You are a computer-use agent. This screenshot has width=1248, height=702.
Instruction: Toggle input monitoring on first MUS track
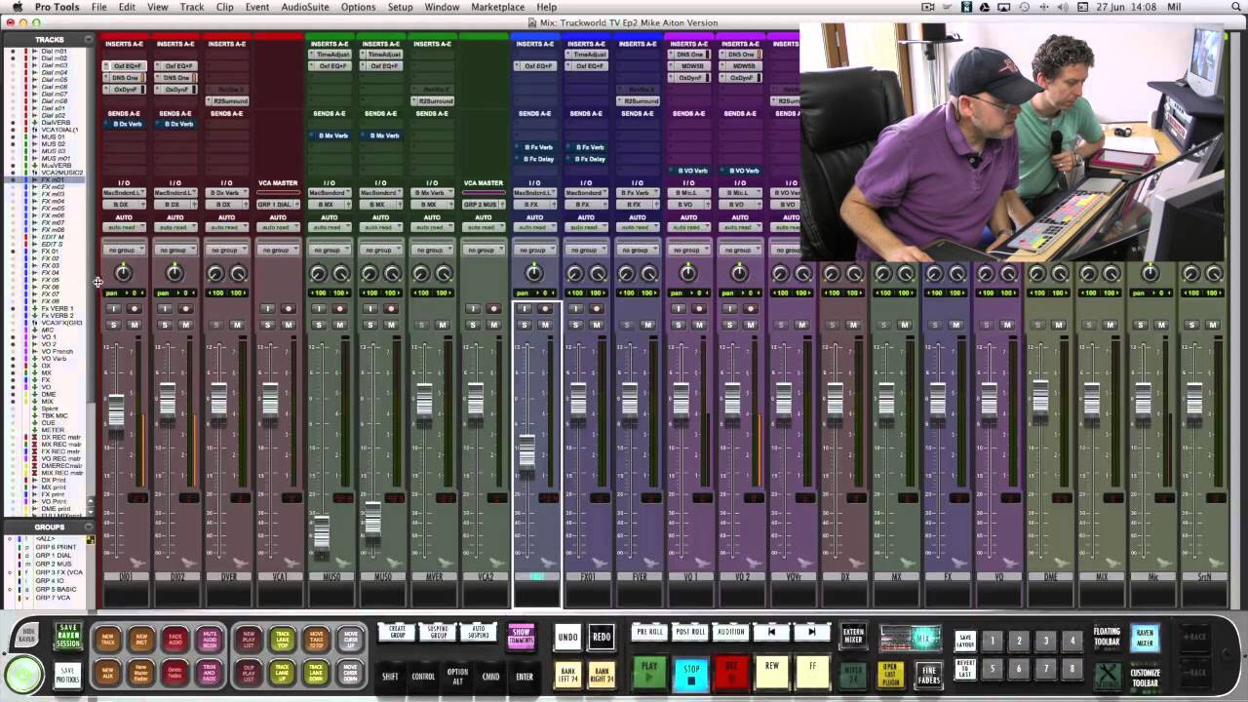tap(319, 309)
